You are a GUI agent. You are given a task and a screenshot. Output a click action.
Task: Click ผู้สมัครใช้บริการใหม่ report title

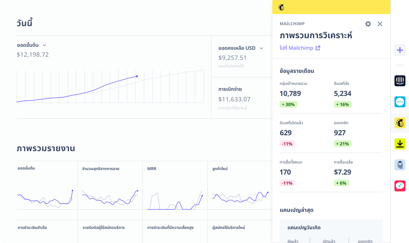[229, 228]
